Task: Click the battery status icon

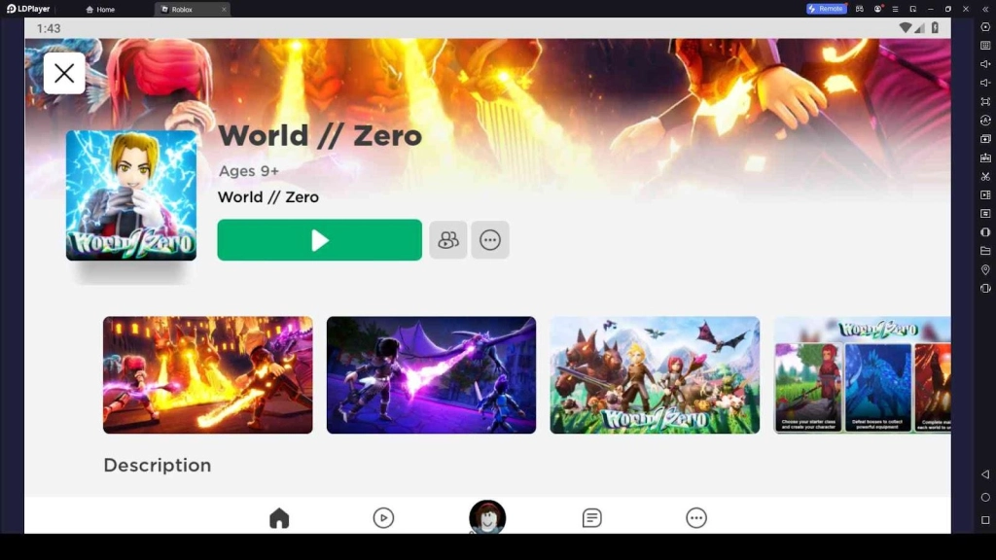Action: pos(935,28)
